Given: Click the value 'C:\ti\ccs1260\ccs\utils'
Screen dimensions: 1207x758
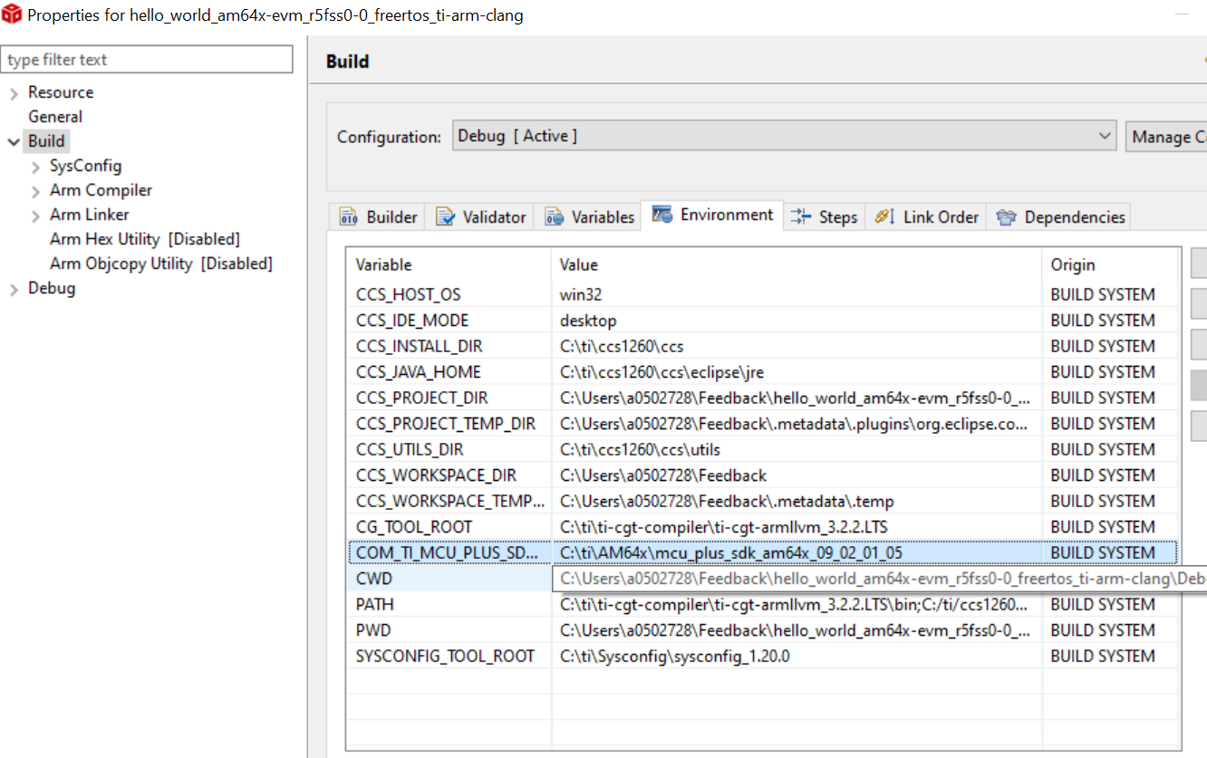Looking at the screenshot, I should 640,449.
